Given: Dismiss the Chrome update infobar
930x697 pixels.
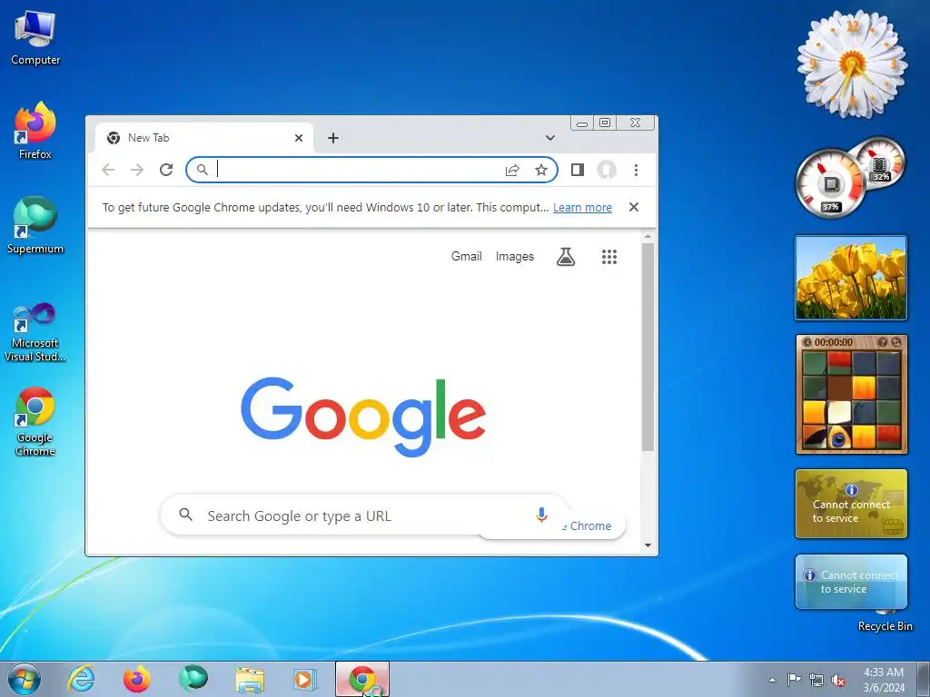Looking at the screenshot, I should [x=633, y=207].
